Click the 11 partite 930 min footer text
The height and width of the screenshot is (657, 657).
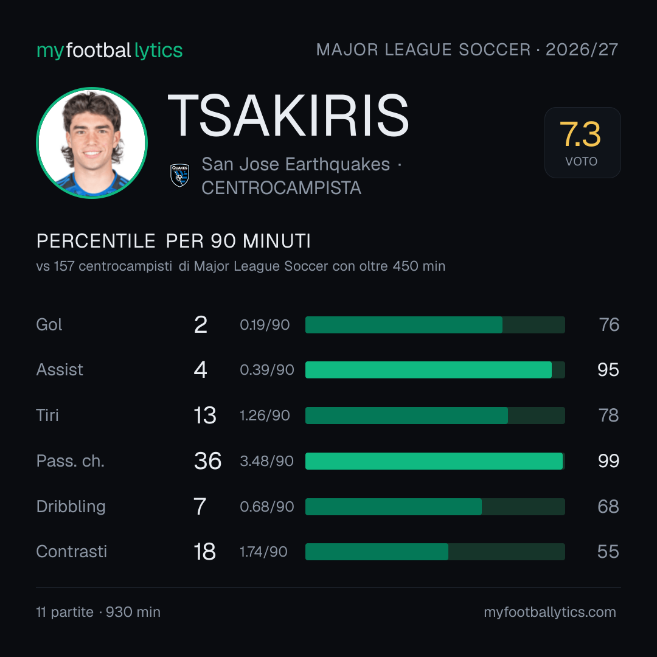point(99,612)
